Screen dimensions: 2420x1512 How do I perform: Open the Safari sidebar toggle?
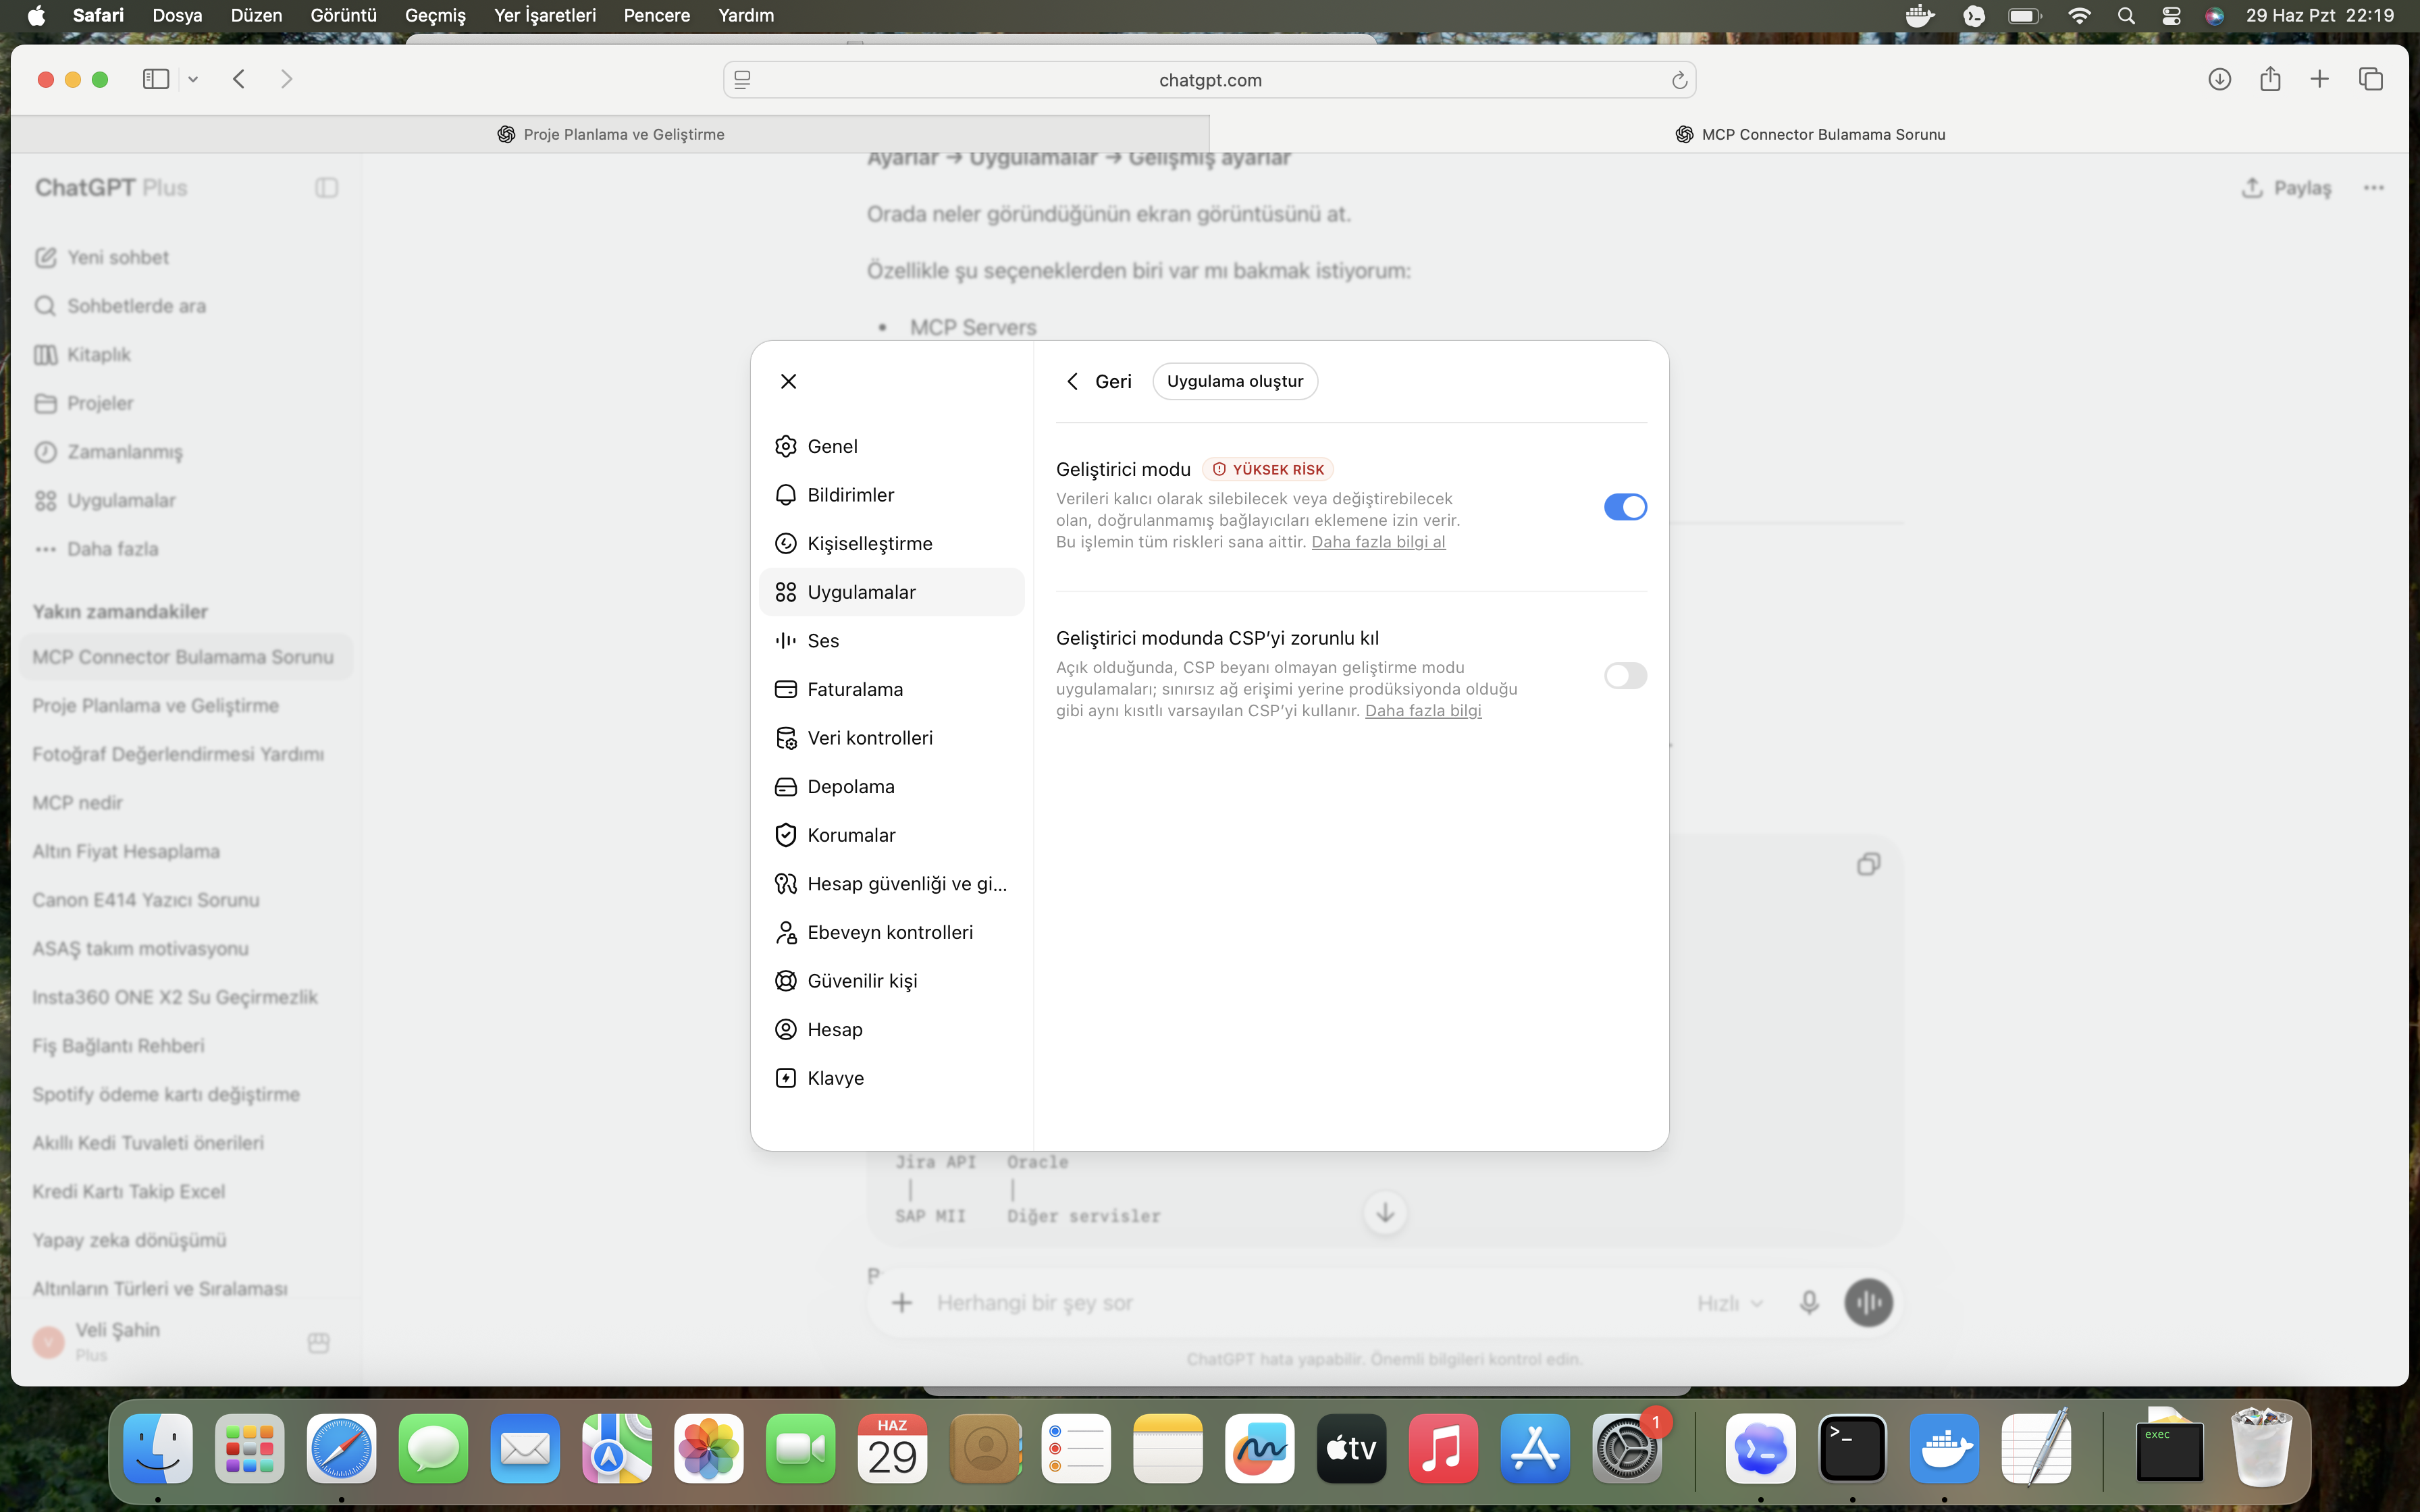point(156,79)
